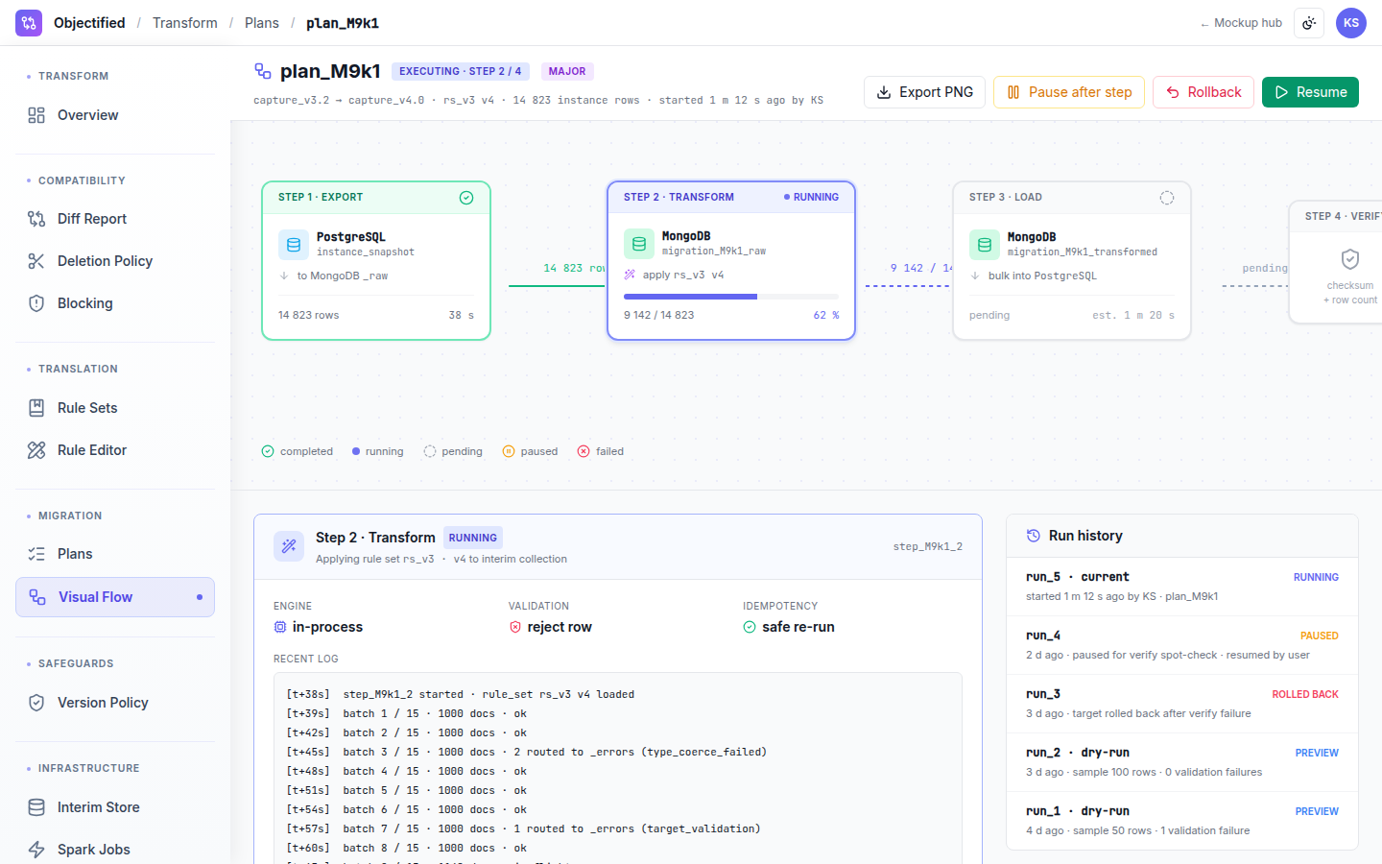
Task: Click Step 3 pending circle icon
Action: 1167,198
